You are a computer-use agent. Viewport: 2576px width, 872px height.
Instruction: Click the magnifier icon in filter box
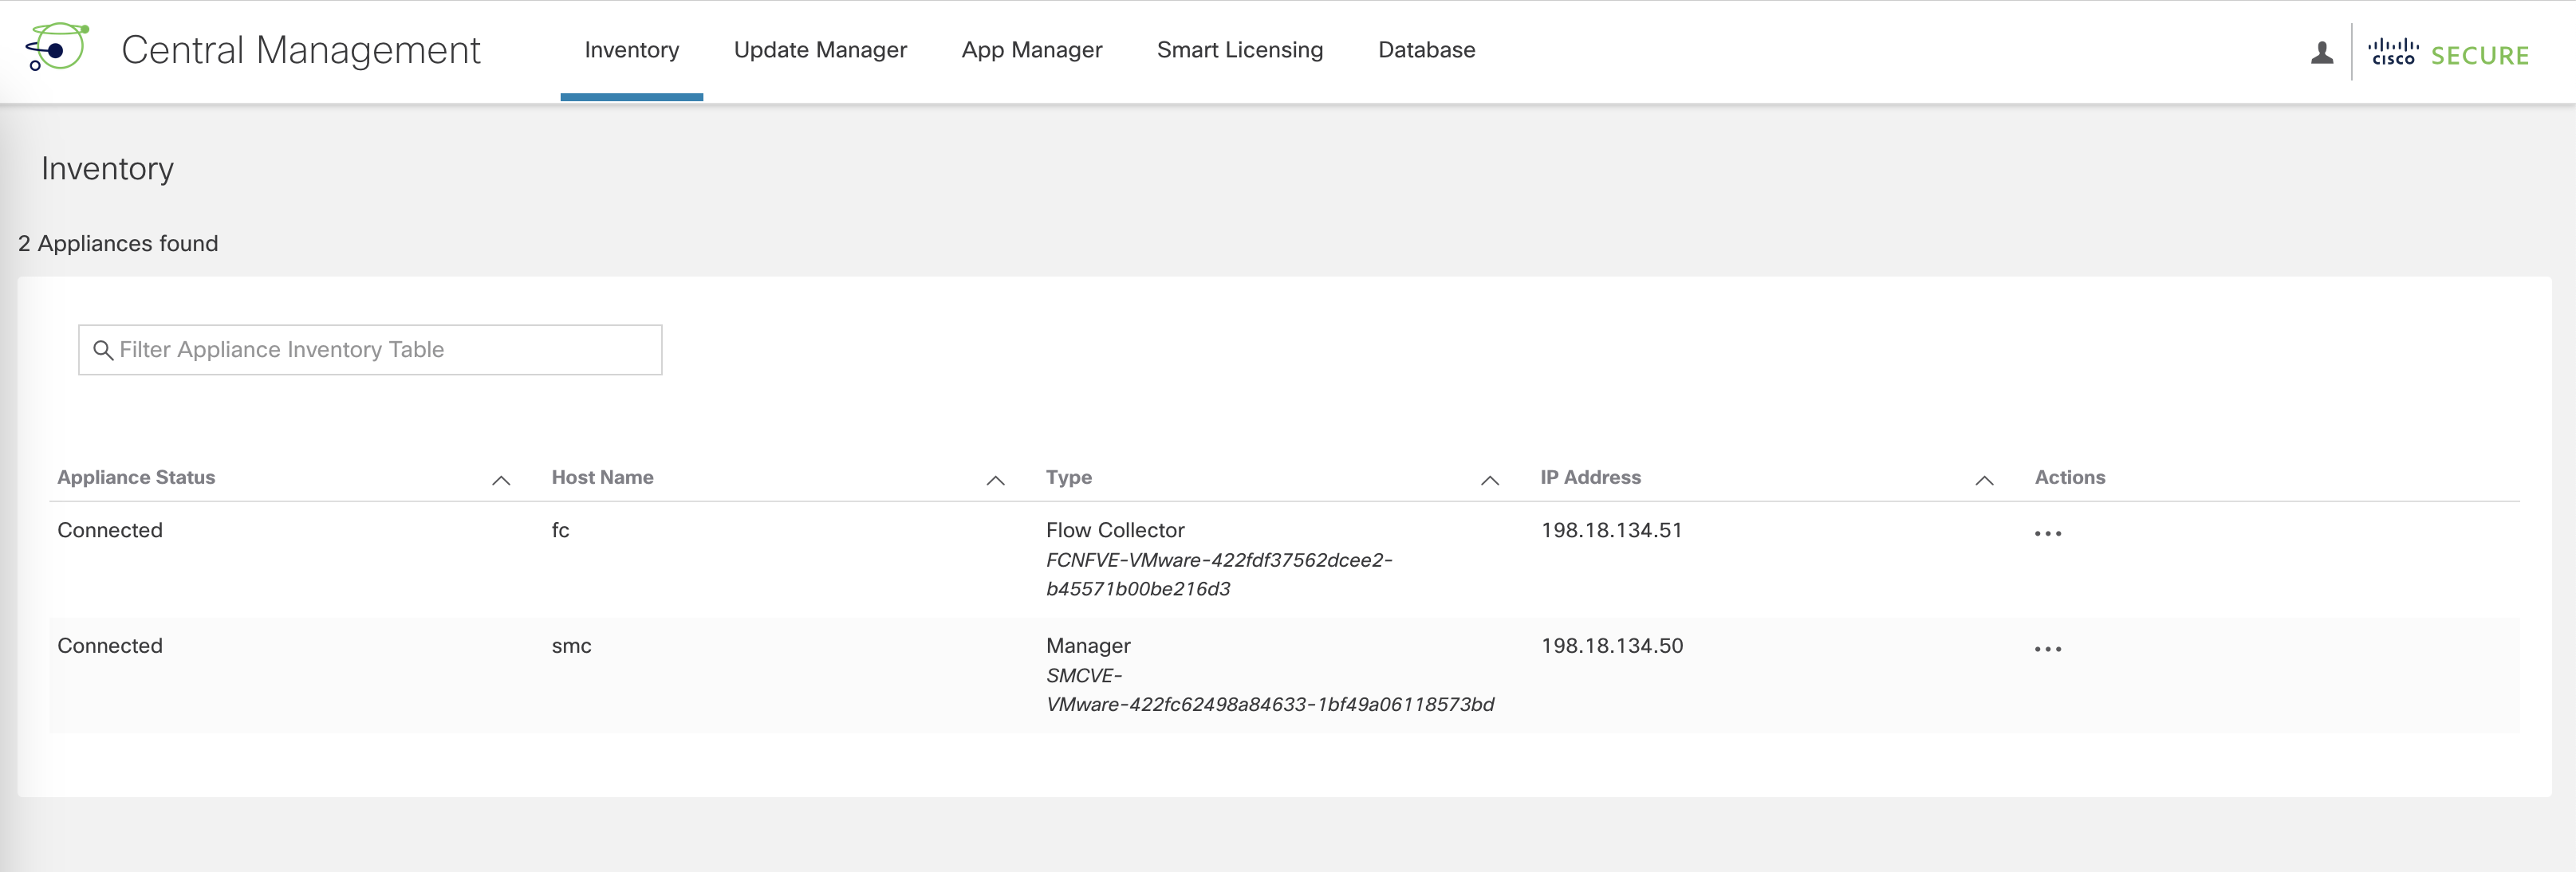click(102, 350)
